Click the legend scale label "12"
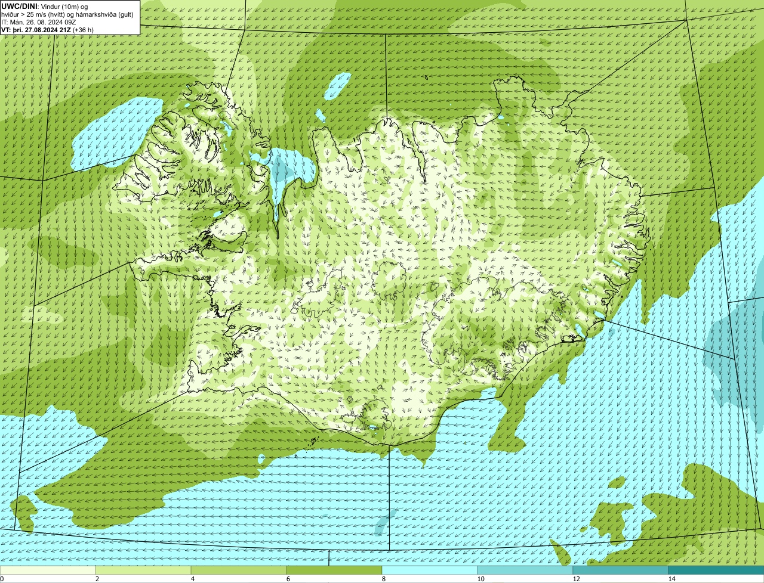764x583 pixels. [576, 579]
